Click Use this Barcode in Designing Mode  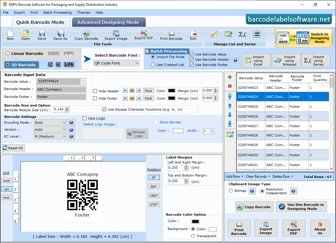(x=301, y=207)
